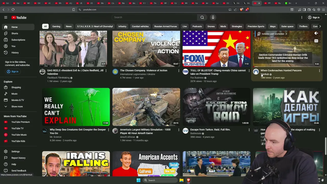Open the American Accents video thumbnail
The width and height of the screenshot is (327, 184).
(x=146, y=164)
